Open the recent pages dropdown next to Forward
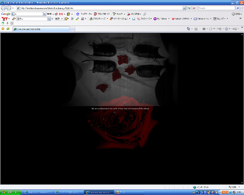This screenshot has width=244, height=195. point(13,8)
